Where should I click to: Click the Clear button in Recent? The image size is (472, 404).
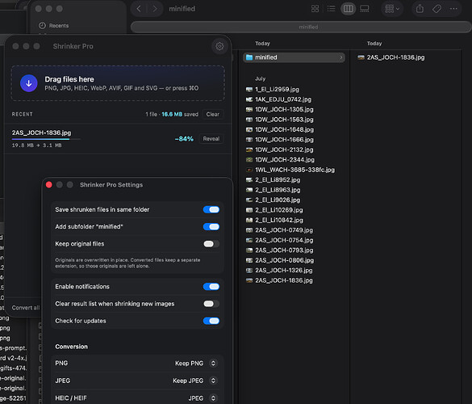point(213,114)
